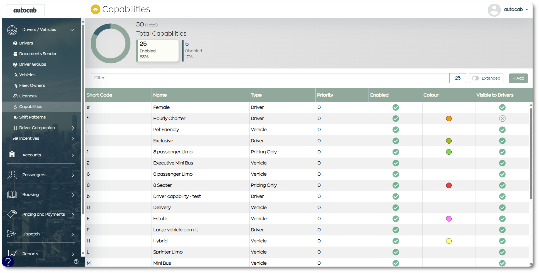Expand the Dispatch section arrow
This screenshot has width=539, height=273.
click(x=73, y=234)
